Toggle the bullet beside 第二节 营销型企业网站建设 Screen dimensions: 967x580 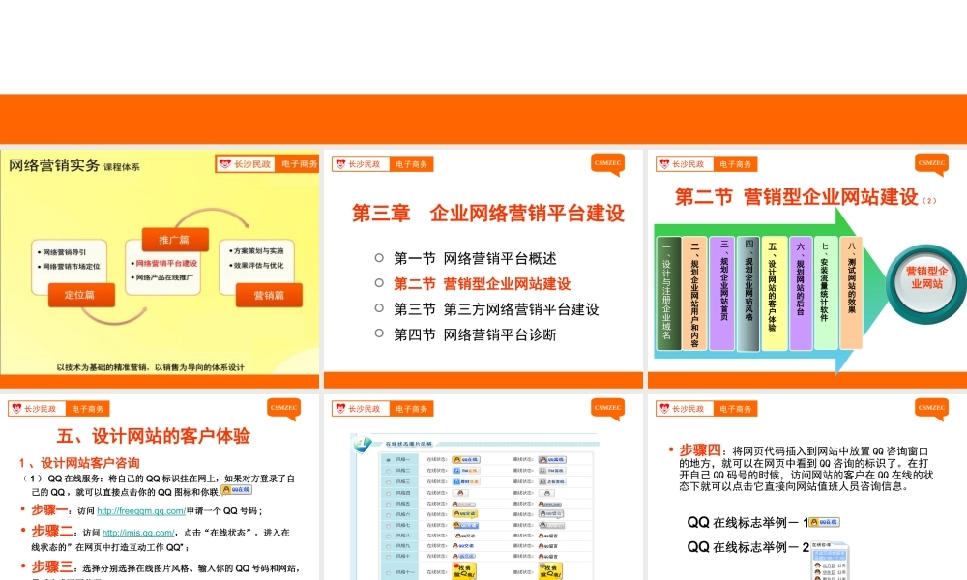coord(377,285)
